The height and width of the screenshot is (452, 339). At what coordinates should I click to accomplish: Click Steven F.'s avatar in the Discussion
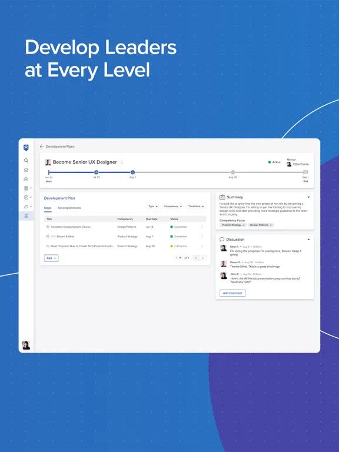pos(224,264)
